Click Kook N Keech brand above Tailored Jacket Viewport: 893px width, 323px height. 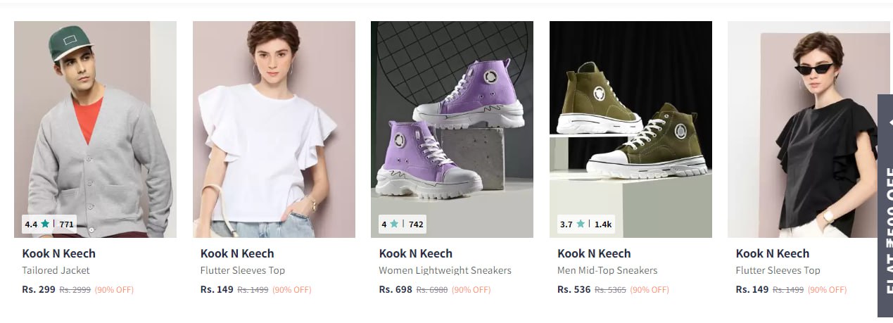click(58, 253)
